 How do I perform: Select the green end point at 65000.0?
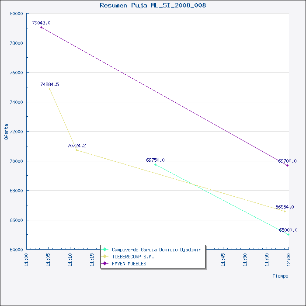(x=288, y=234)
